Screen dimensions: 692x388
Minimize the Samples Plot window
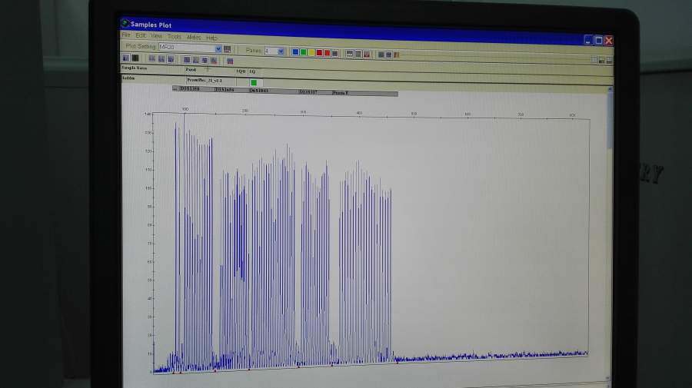[x=588, y=40]
